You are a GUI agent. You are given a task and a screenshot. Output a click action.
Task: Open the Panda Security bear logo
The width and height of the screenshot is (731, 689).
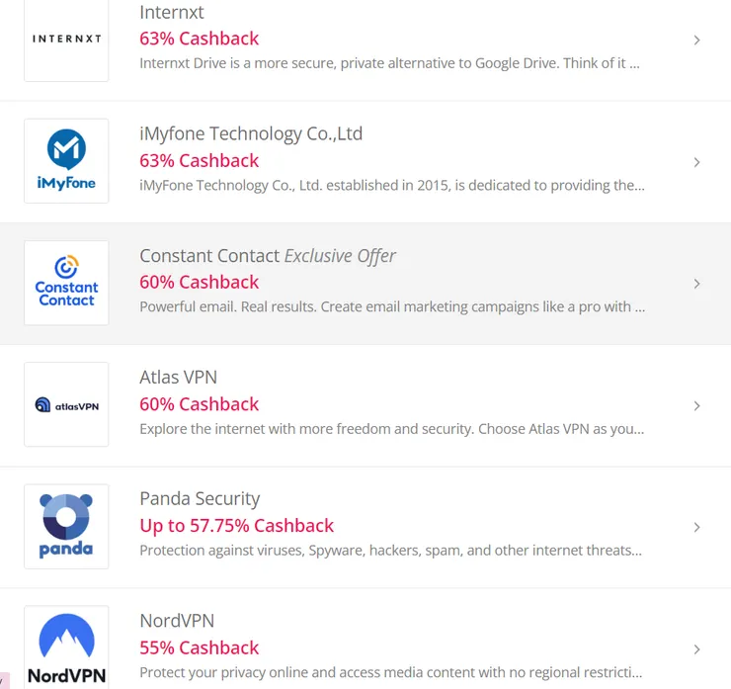pos(66,526)
